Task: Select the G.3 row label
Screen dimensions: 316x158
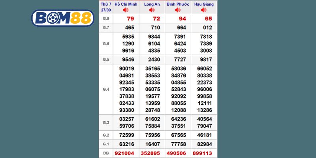Action: (x=106, y=122)
